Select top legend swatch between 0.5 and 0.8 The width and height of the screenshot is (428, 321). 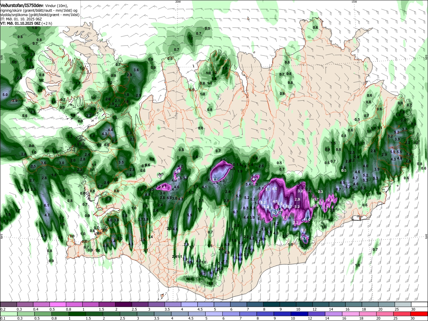click(58, 304)
